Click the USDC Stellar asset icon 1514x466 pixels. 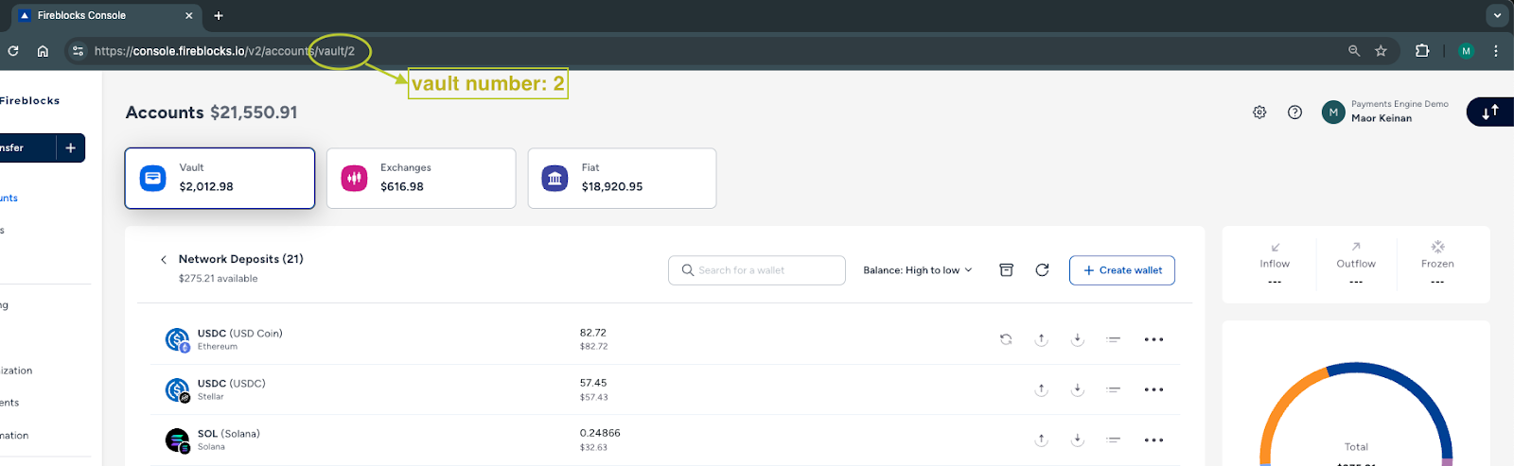pos(177,389)
